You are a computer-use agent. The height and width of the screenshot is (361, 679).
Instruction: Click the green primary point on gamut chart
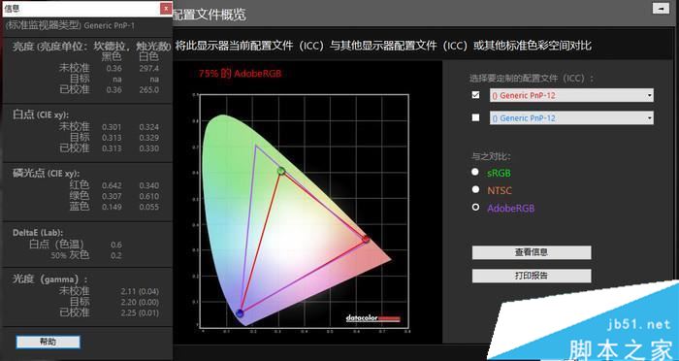pyautogui.click(x=281, y=171)
